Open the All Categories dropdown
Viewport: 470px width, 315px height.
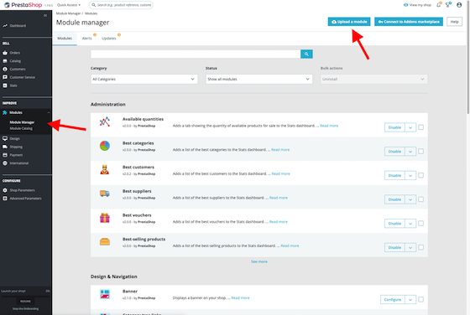pyautogui.click(x=144, y=80)
